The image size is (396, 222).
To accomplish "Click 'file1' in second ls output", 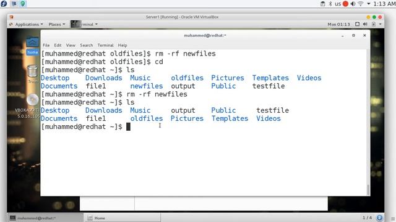I will [x=96, y=118].
